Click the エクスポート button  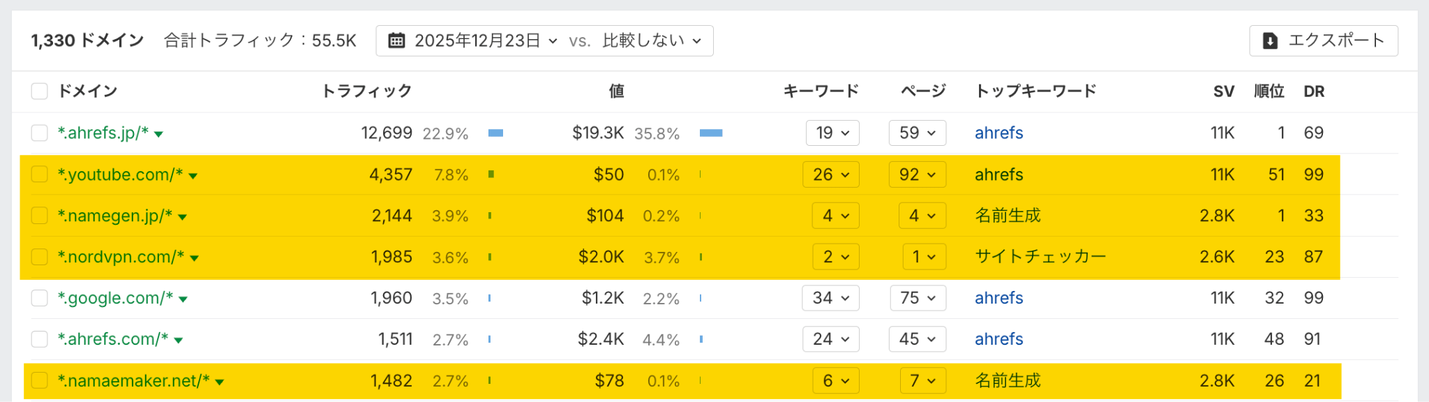click(1323, 41)
